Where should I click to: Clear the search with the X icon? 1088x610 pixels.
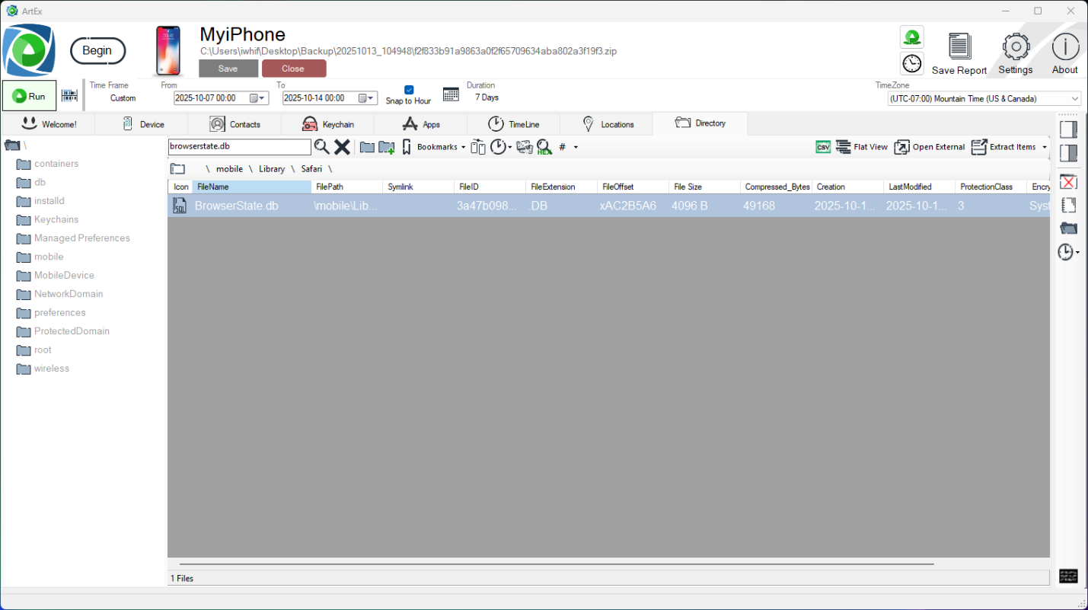click(343, 147)
